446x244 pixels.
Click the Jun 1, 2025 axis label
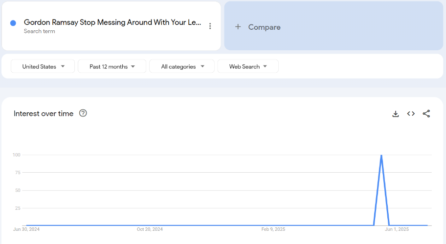click(x=397, y=229)
